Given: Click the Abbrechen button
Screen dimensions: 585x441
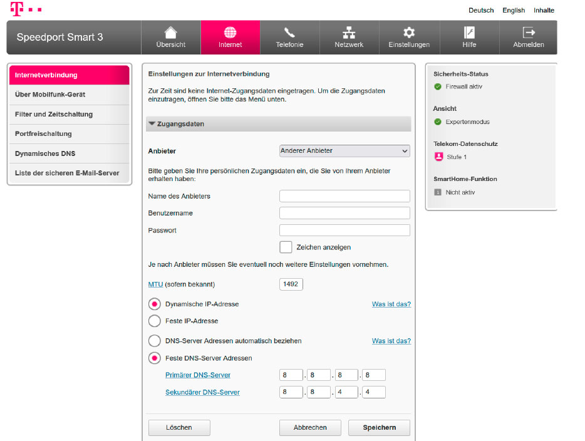Looking at the screenshot, I should (x=310, y=428).
